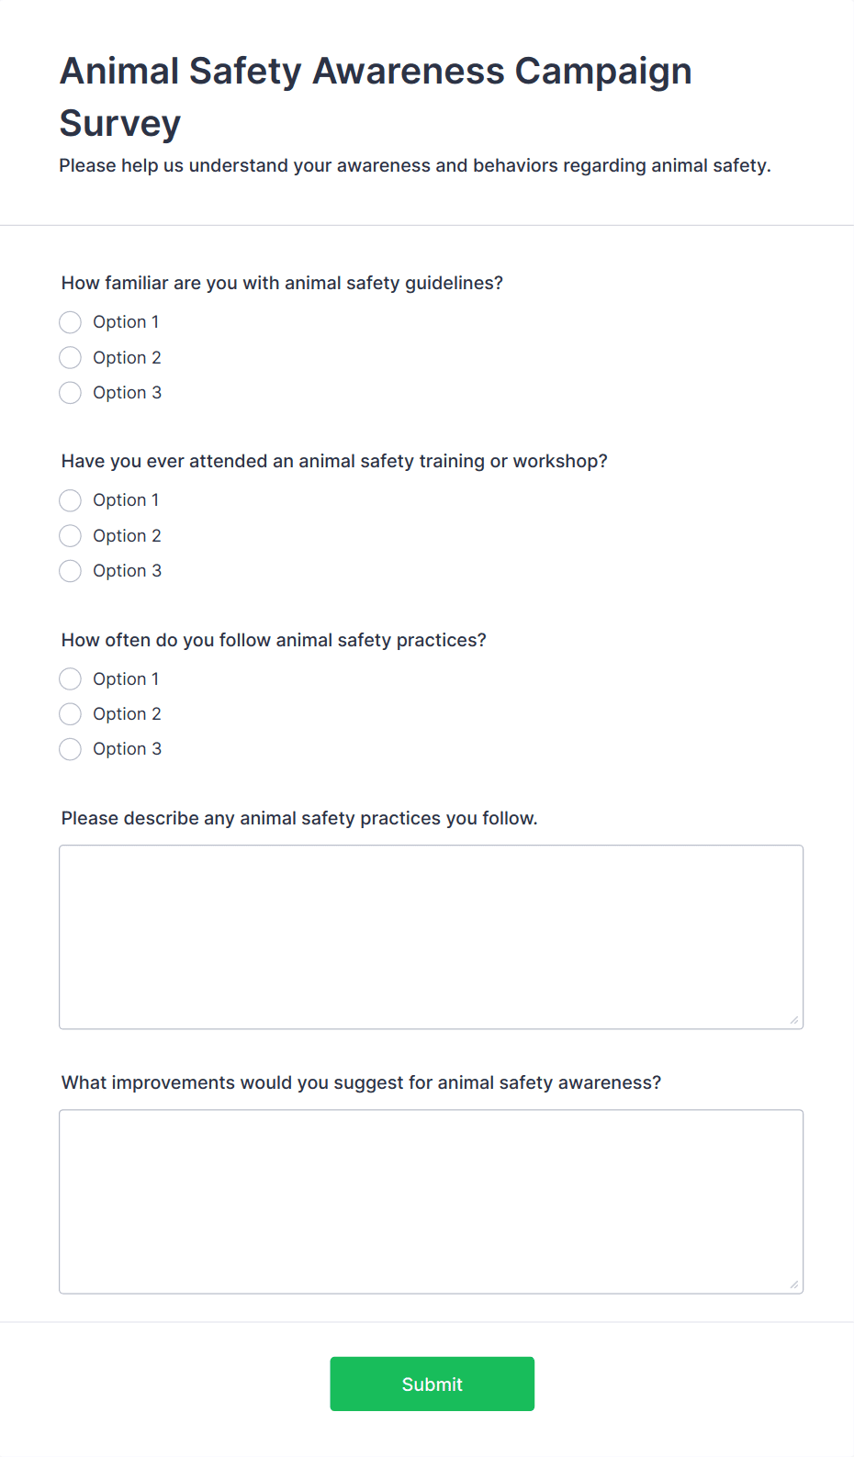Select Option 3 for animal safety guidelines familiarity
The width and height of the screenshot is (854, 1457).
pos(70,392)
